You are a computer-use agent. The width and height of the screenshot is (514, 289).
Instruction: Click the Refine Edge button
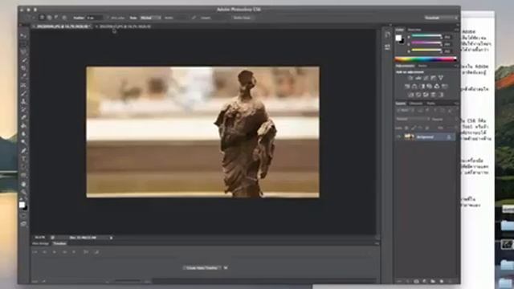[x=242, y=18]
